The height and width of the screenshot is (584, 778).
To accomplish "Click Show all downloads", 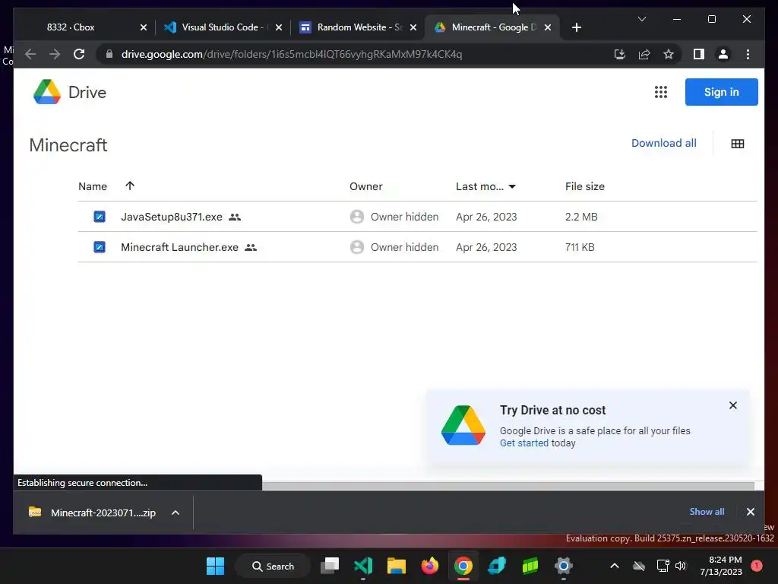I will coord(707,512).
